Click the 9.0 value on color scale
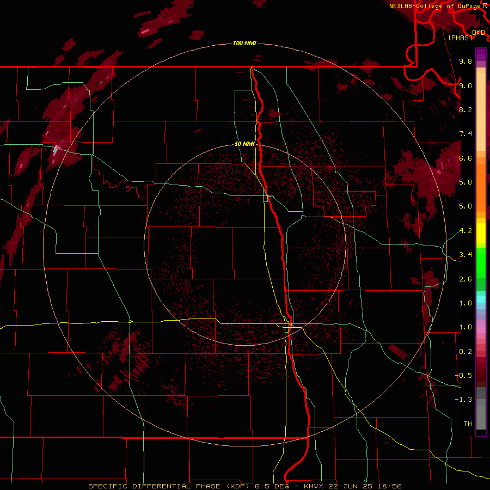The image size is (490, 490). pos(465,85)
